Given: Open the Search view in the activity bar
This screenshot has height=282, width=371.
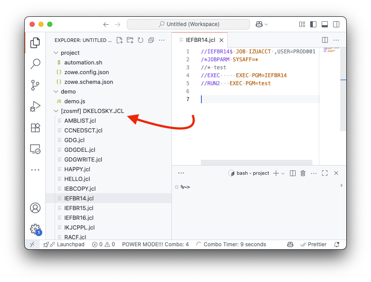Looking at the screenshot, I should [35, 64].
